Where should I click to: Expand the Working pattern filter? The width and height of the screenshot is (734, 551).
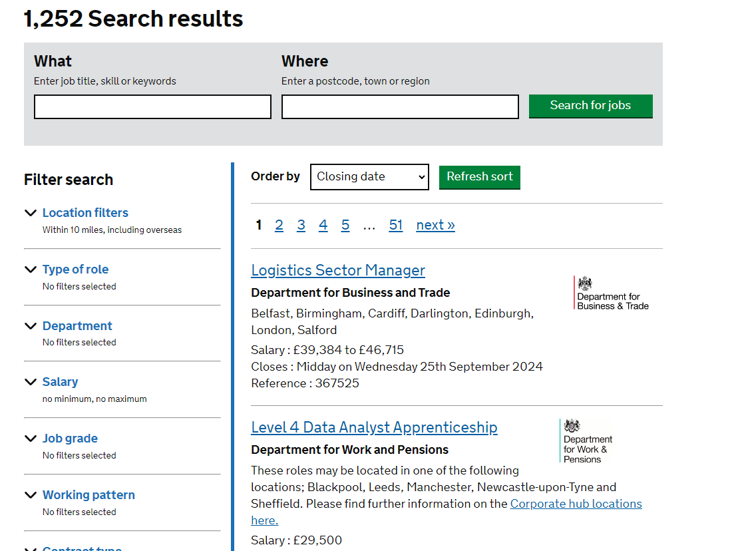(x=89, y=495)
